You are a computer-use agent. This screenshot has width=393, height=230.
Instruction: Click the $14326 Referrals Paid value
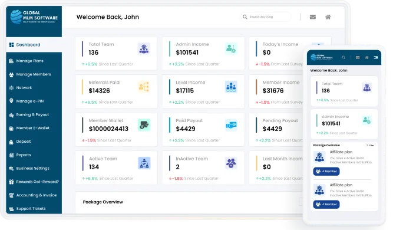coord(99,91)
